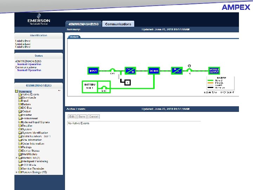The width and height of the screenshot is (253, 190).
Task: Click the MODULE OUTPUT block
Action: point(214,71)
